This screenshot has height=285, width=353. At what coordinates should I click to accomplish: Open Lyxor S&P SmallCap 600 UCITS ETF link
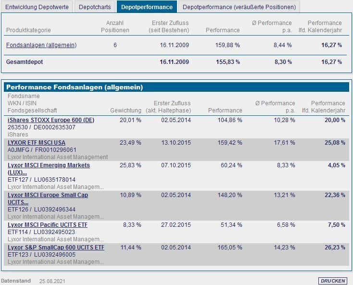pos(56,248)
